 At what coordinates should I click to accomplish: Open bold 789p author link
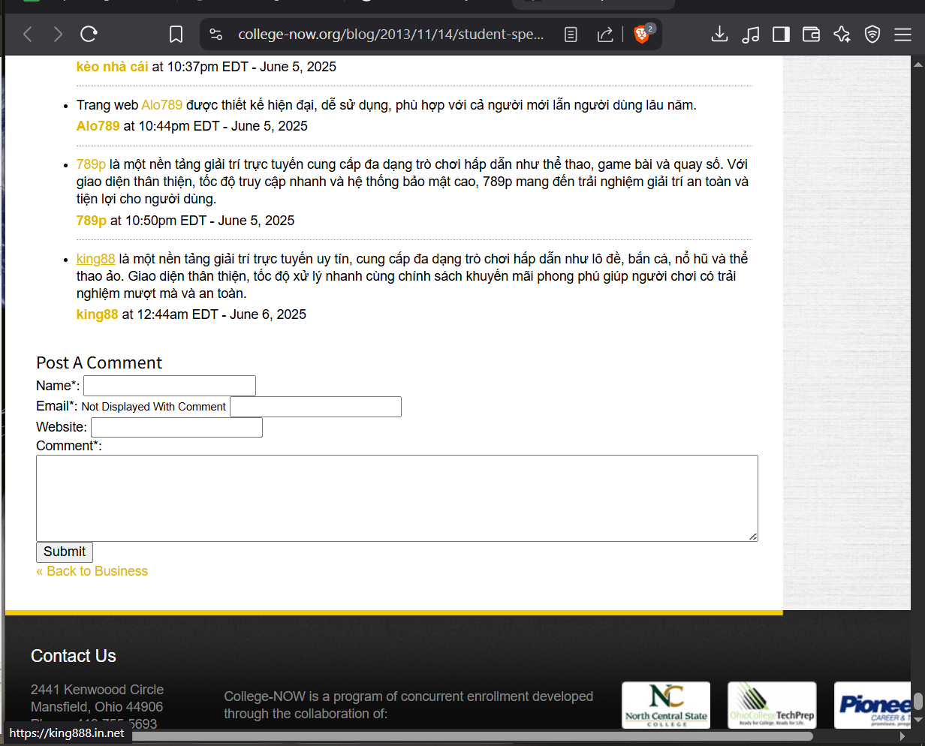point(92,221)
